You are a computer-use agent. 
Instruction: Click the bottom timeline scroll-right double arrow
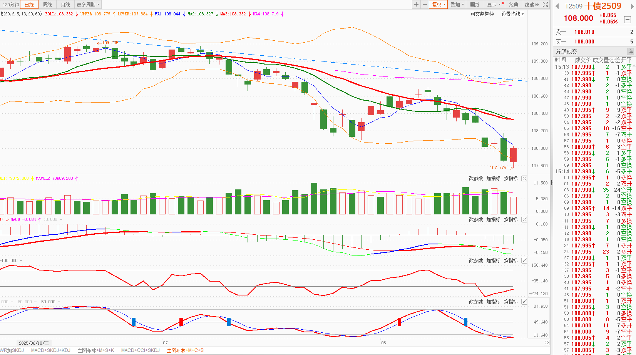point(546,342)
